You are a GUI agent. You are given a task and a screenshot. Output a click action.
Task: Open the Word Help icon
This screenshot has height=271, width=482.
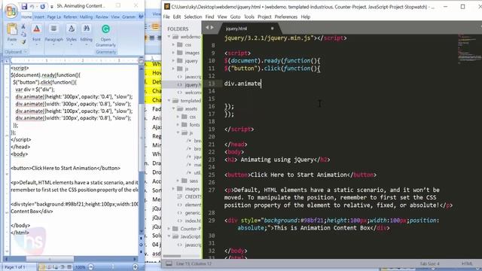(141, 17)
